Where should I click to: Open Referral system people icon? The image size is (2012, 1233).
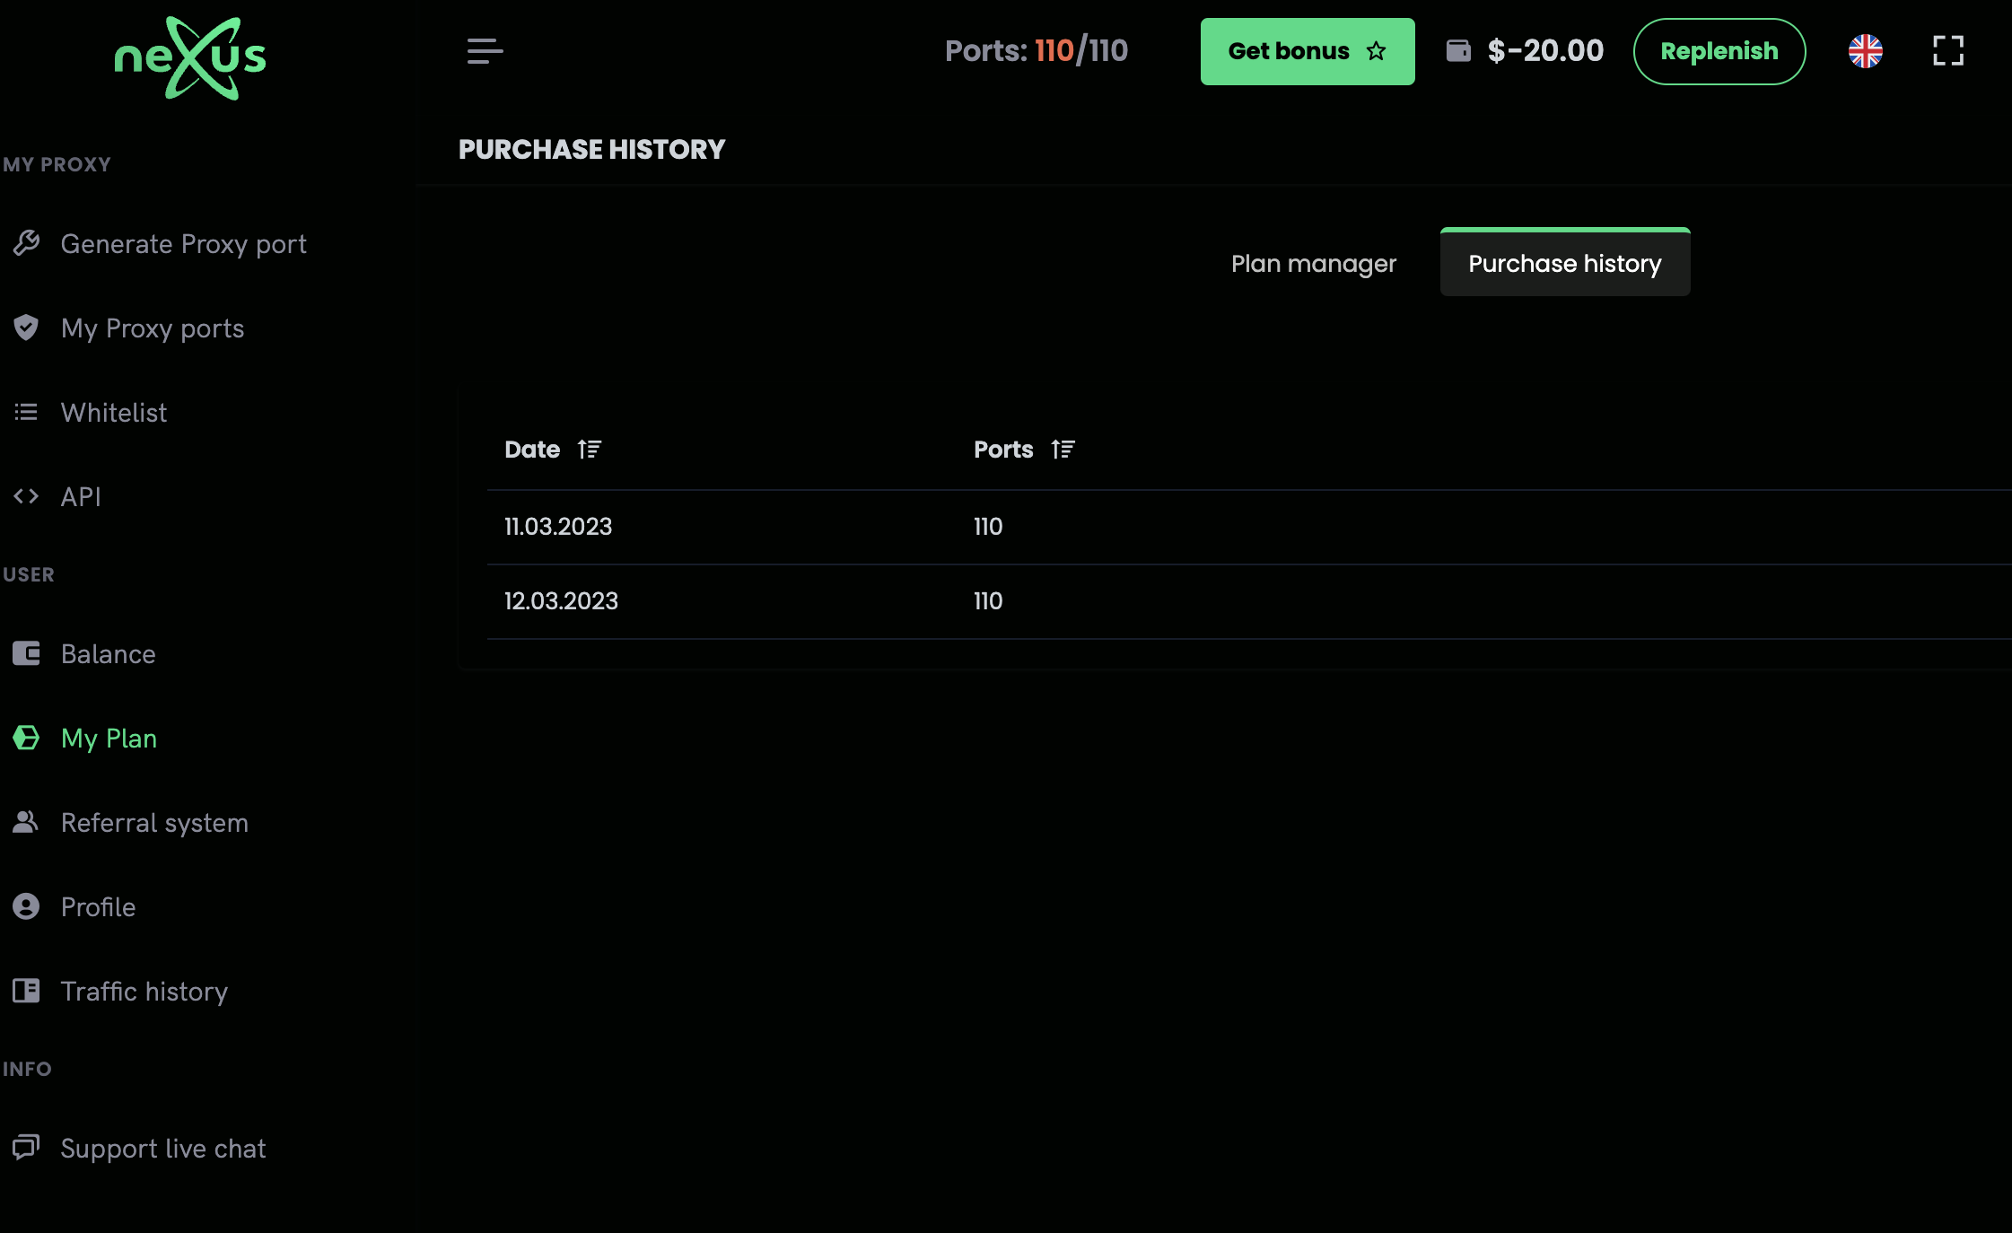[26, 822]
